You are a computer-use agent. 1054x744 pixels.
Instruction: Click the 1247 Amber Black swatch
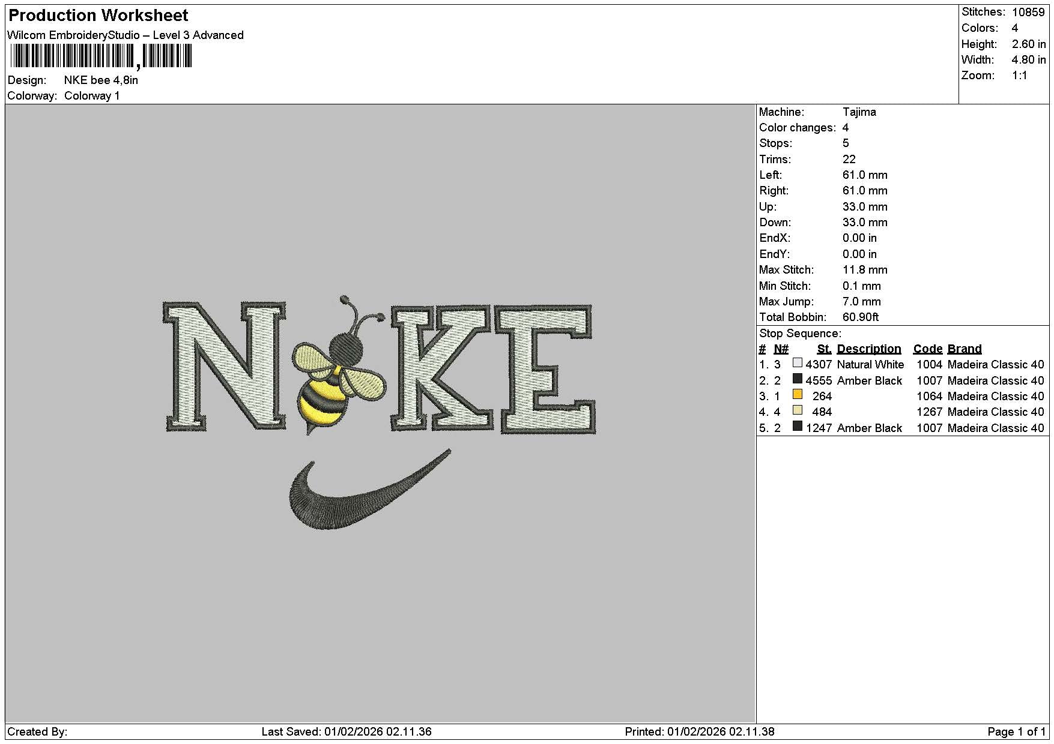(x=797, y=427)
